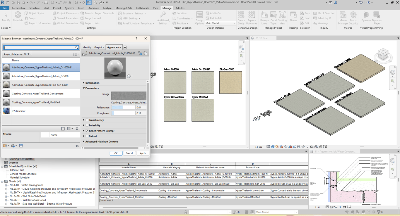Screen dimensions: 400x216
Task: Open Object Styles in Settings panel
Action: pyautogui.click(x=34, y=13)
